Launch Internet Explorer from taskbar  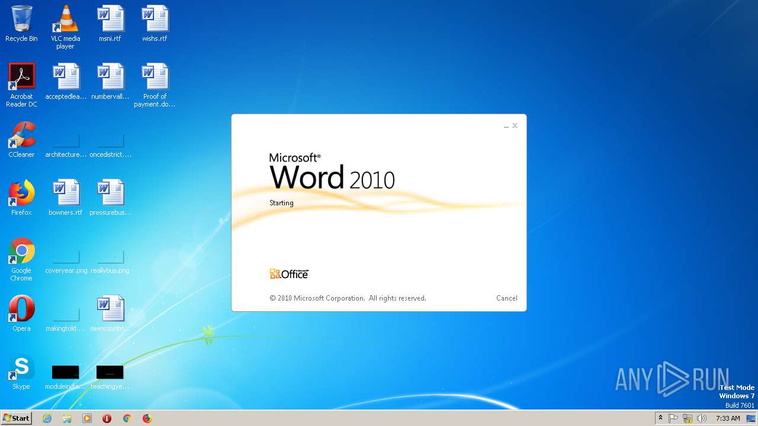(47, 418)
